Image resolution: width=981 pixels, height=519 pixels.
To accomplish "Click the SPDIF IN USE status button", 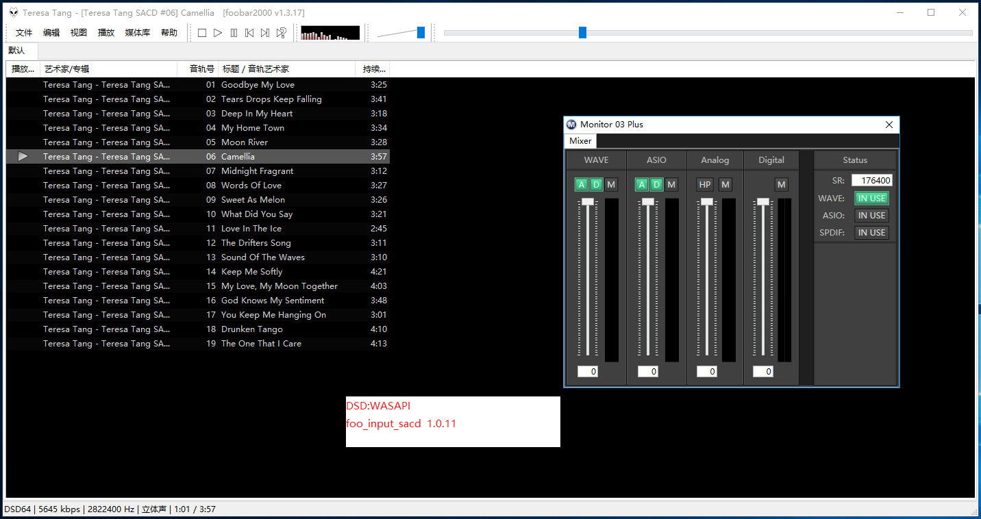I will (x=871, y=233).
